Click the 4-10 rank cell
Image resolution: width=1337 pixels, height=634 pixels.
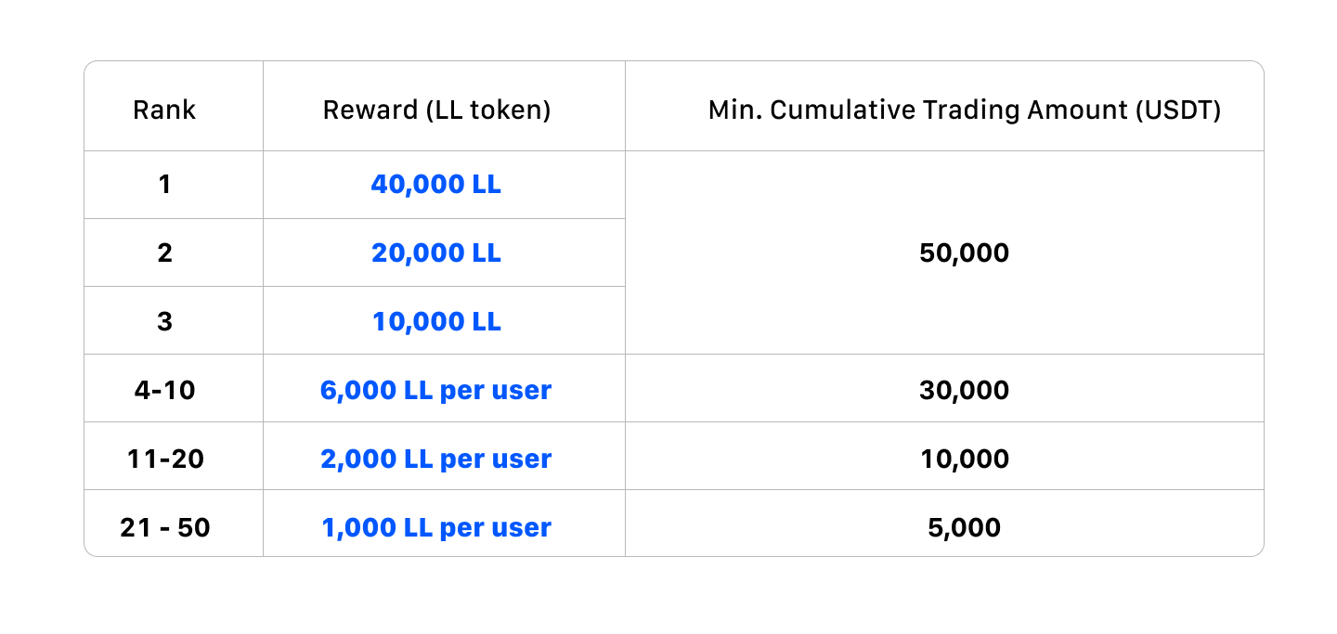[164, 390]
